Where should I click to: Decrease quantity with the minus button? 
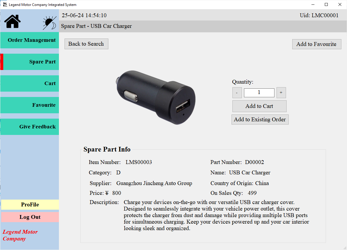[x=237, y=93]
